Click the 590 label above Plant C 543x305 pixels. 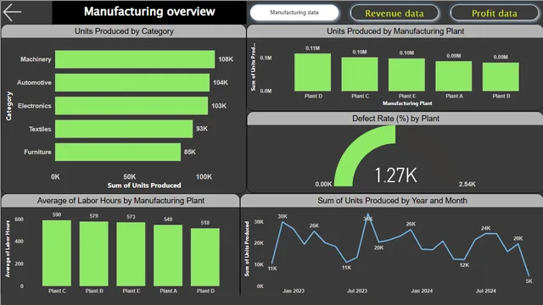pos(57,214)
